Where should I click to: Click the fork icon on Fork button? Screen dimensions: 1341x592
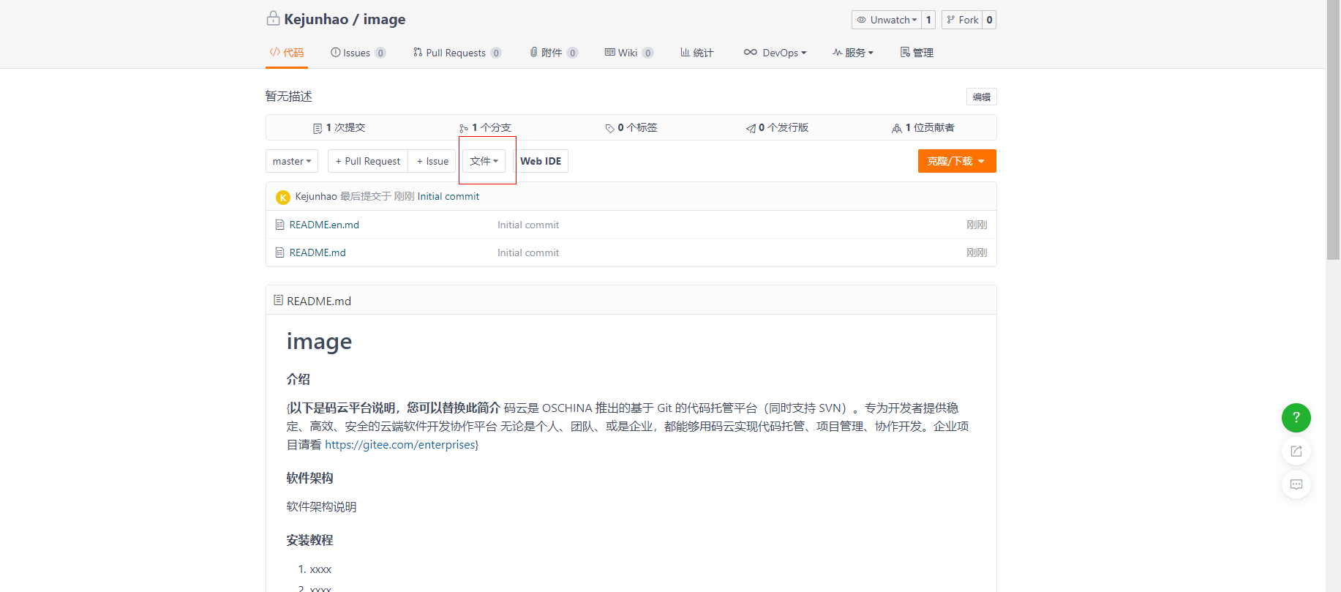951,20
